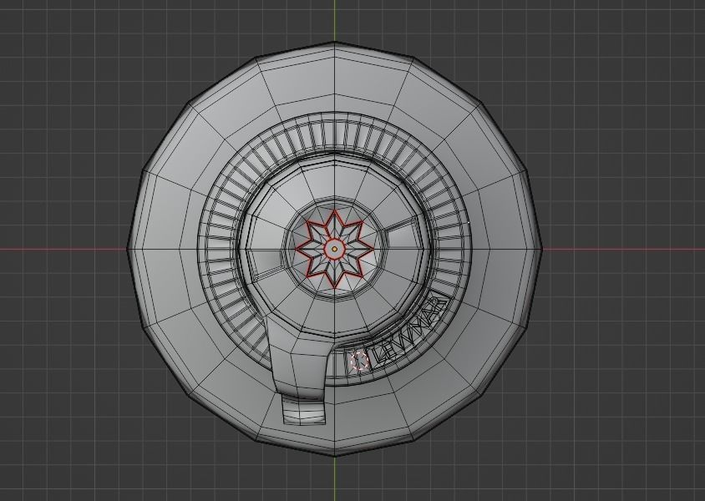The image size is (705, 501).
Task: Click the embossed LENMAR lettering on the ring
Action: 410,331
